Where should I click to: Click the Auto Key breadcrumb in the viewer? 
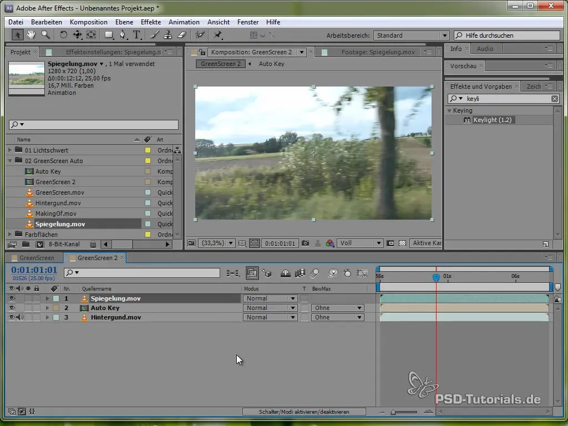[271, 64]
